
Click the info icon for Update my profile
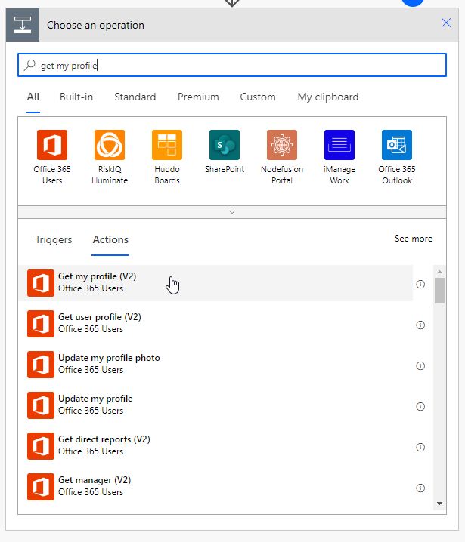420,406
